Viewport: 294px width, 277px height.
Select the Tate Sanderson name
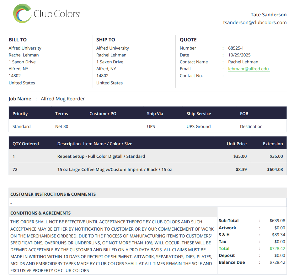268,15
